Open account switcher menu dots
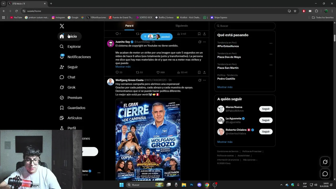This screenshot has height=189, width=336. tap(99, 173)
